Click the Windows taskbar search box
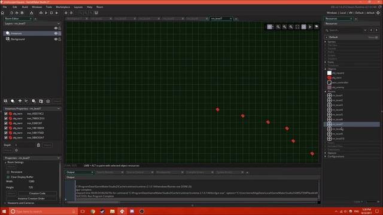The height and width of the screenshot is (215, 383). tap(43, 211)
